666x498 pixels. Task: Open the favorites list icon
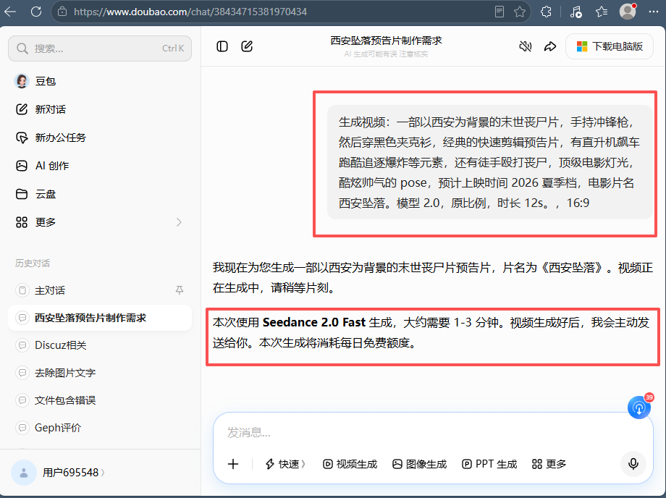pyautogui.click(x=602, y=12)
